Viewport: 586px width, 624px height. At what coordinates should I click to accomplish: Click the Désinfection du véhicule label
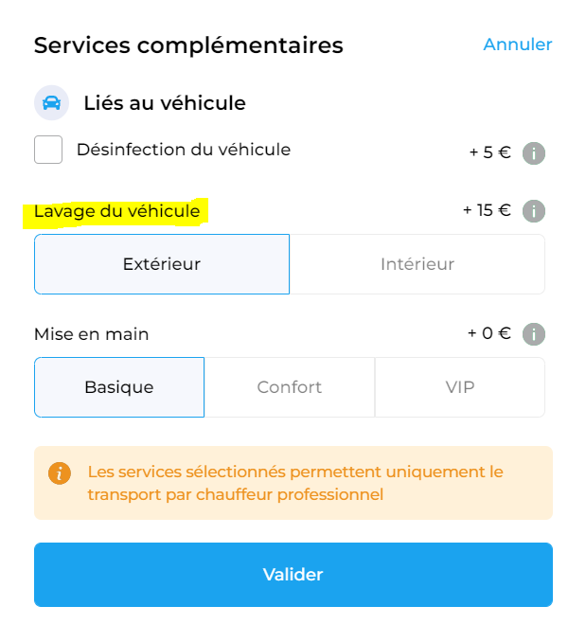184,150
